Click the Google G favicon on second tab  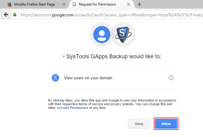click(x=74, y=4)
